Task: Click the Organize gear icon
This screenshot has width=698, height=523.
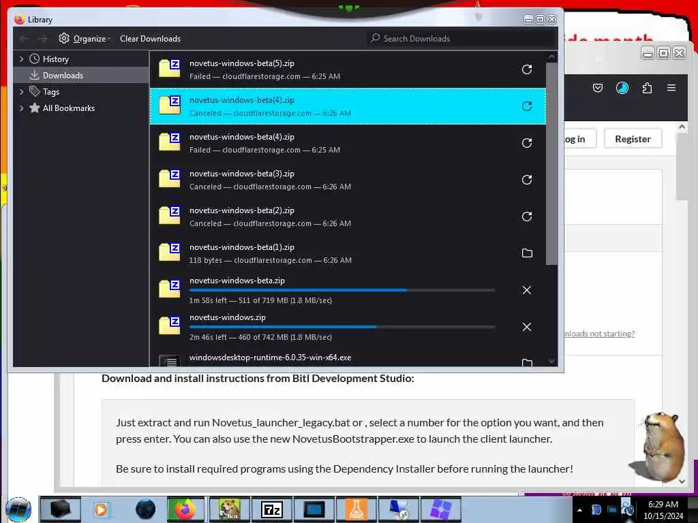Action: coord(64,38)
